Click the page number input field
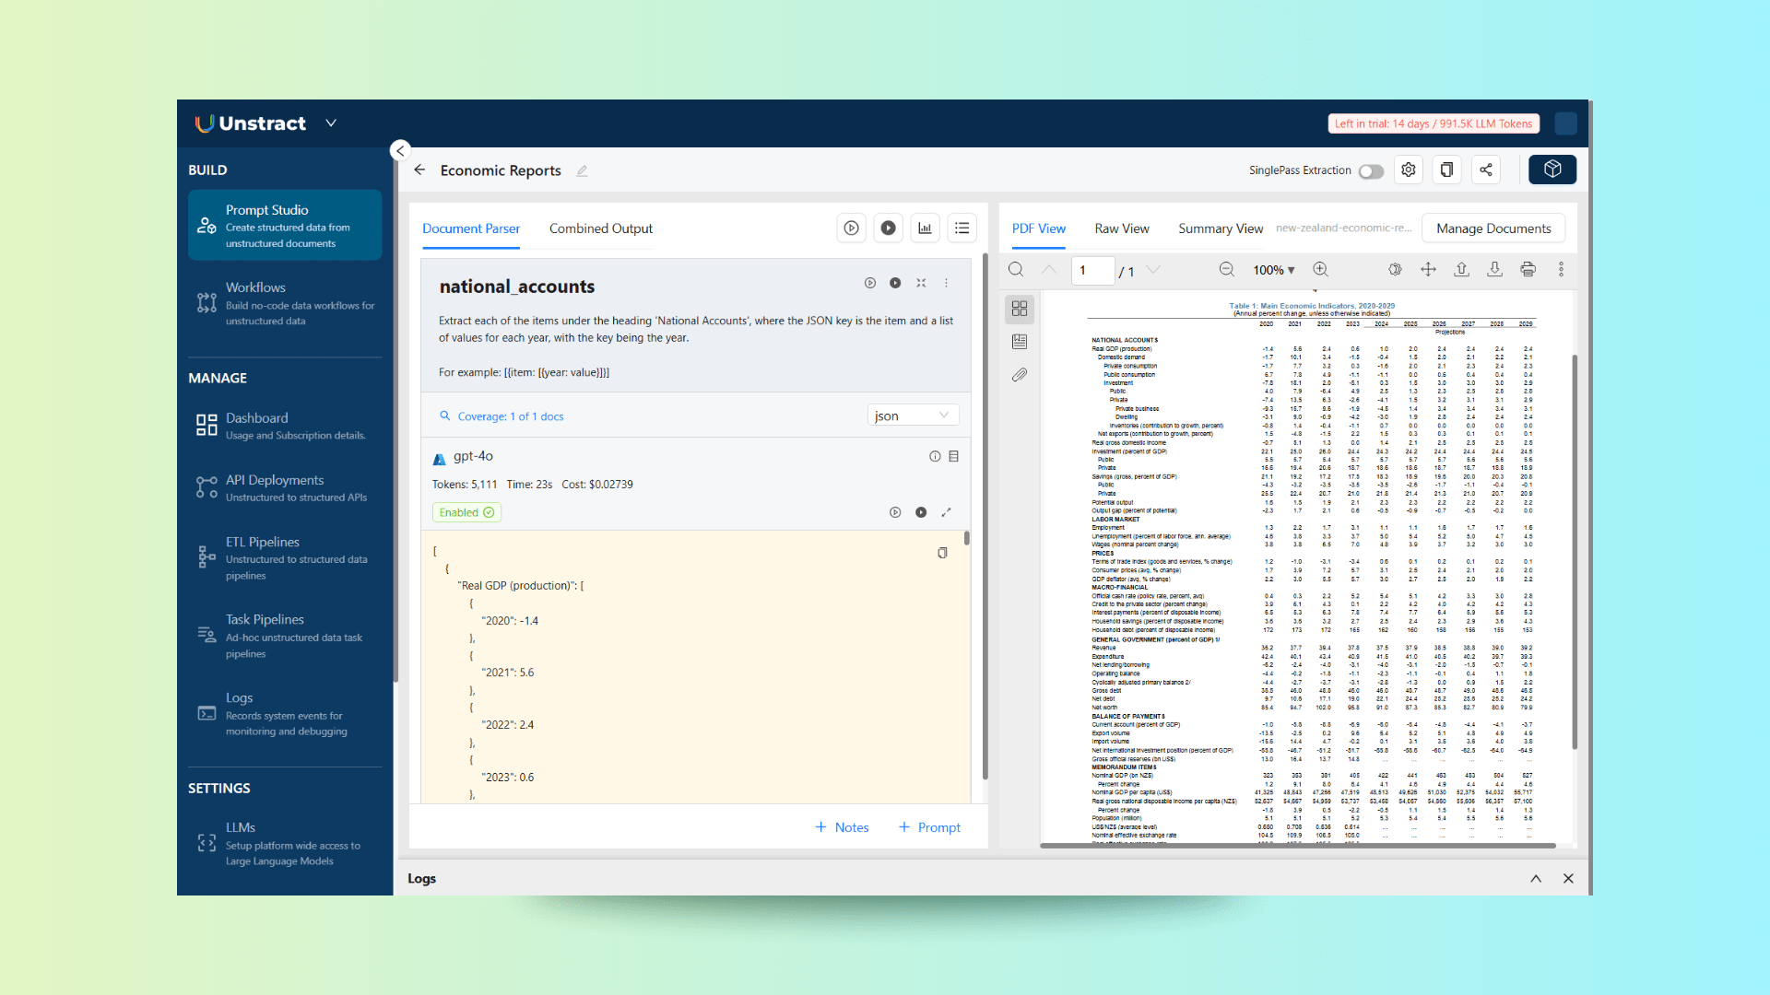 point(1092,270)
